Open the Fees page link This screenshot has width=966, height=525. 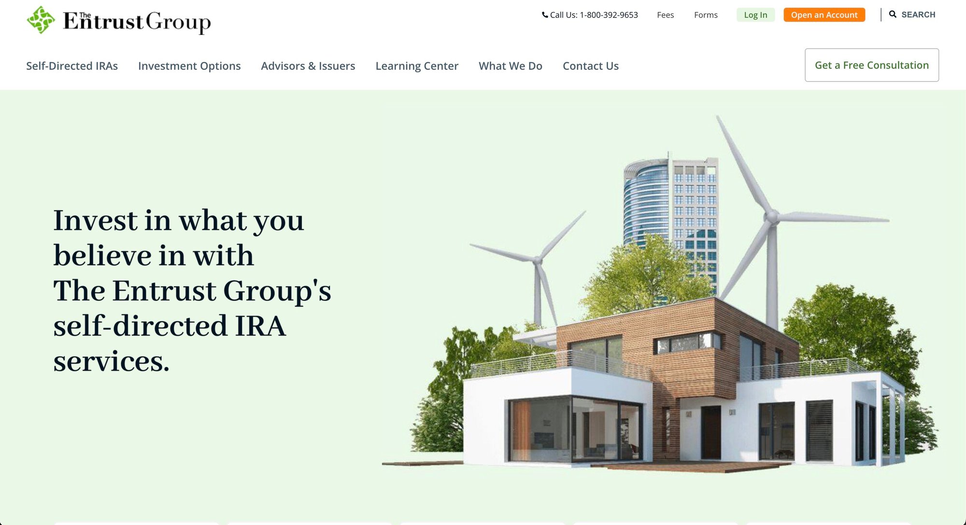[x=665, y=15]
